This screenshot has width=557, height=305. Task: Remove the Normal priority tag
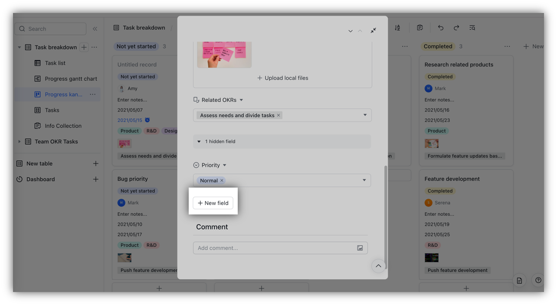[222, 180]
